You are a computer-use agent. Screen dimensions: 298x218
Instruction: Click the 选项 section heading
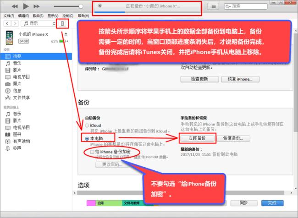83,185
